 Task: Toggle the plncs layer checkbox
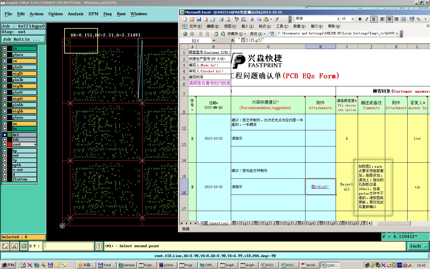[5, 55]
